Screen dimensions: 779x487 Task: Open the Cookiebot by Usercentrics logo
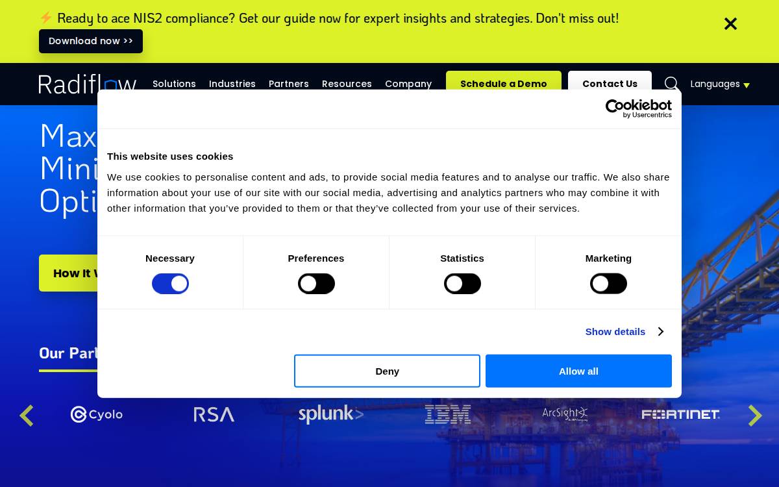tap(639, 108)
